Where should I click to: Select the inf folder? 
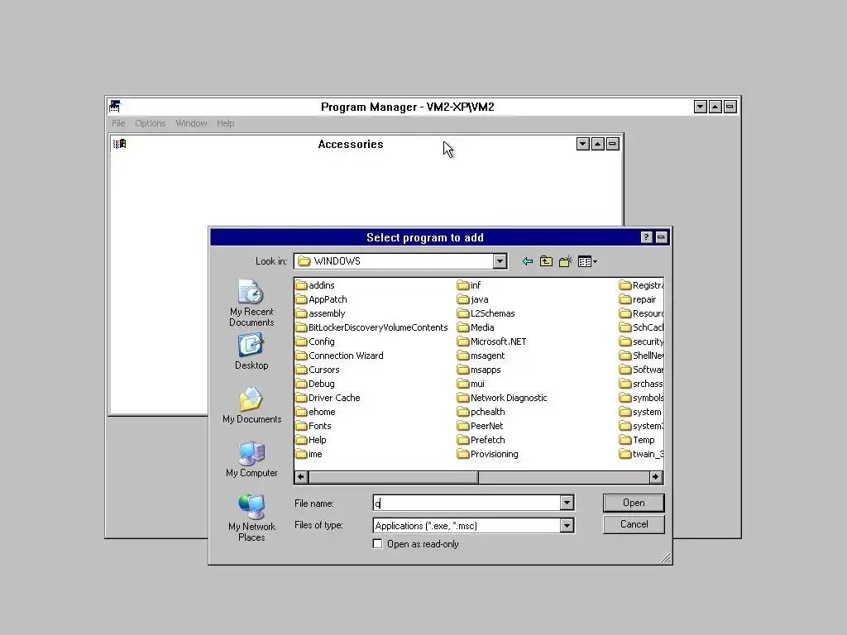(469, 285)
